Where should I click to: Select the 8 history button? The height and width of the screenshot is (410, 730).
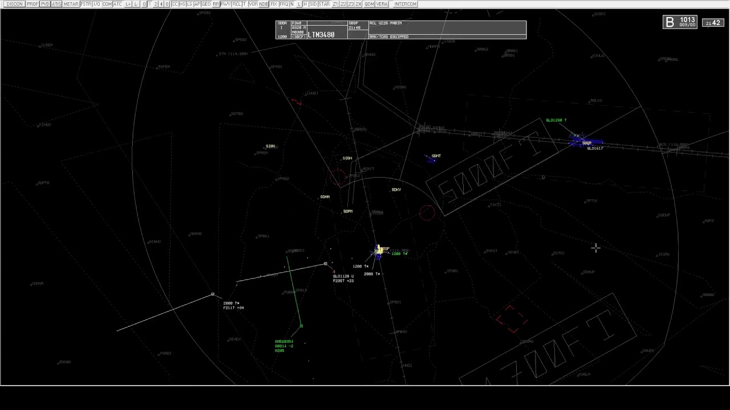(167, 4)
